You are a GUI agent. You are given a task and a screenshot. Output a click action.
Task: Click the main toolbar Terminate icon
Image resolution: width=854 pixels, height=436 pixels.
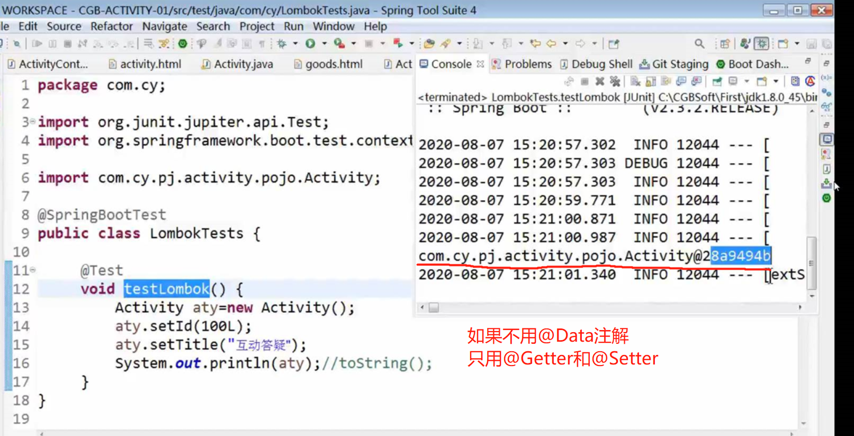pos(68,44)
